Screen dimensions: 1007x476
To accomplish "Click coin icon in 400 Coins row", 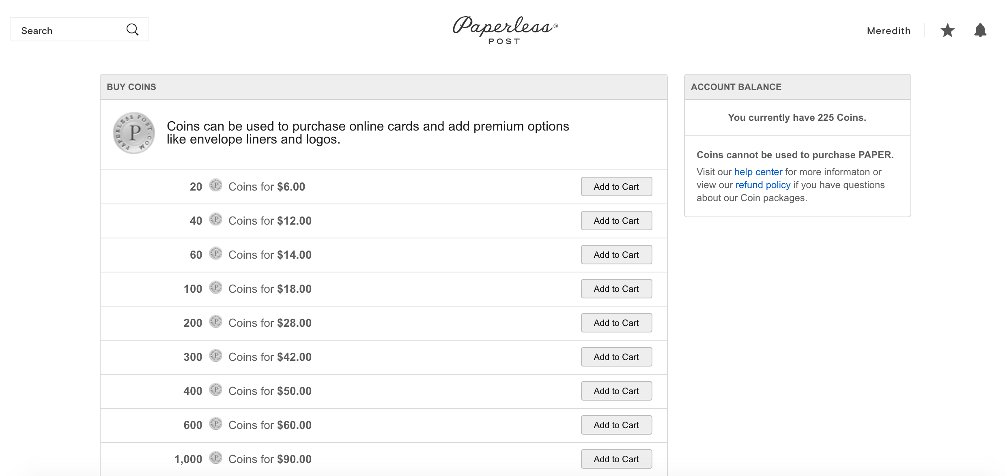I will click(216, 390).
